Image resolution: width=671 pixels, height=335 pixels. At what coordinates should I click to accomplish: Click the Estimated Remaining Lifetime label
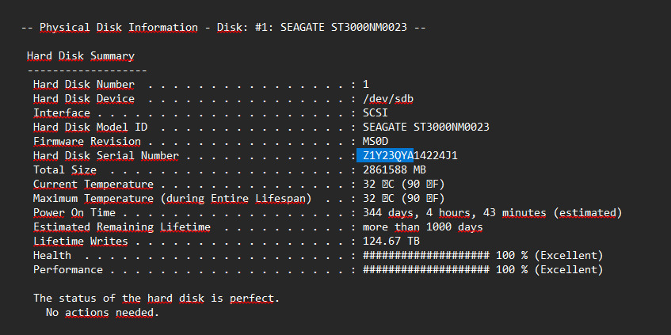(x=121, y=227)
